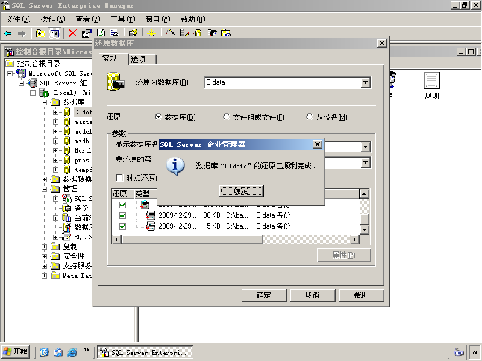Click the 规则 icon in right pane
This screenshot has height=361, width=482.
(431, 81)
